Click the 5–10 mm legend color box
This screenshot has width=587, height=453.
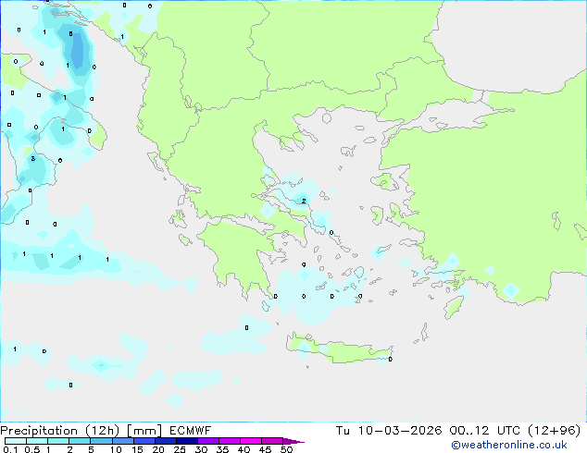101,441
